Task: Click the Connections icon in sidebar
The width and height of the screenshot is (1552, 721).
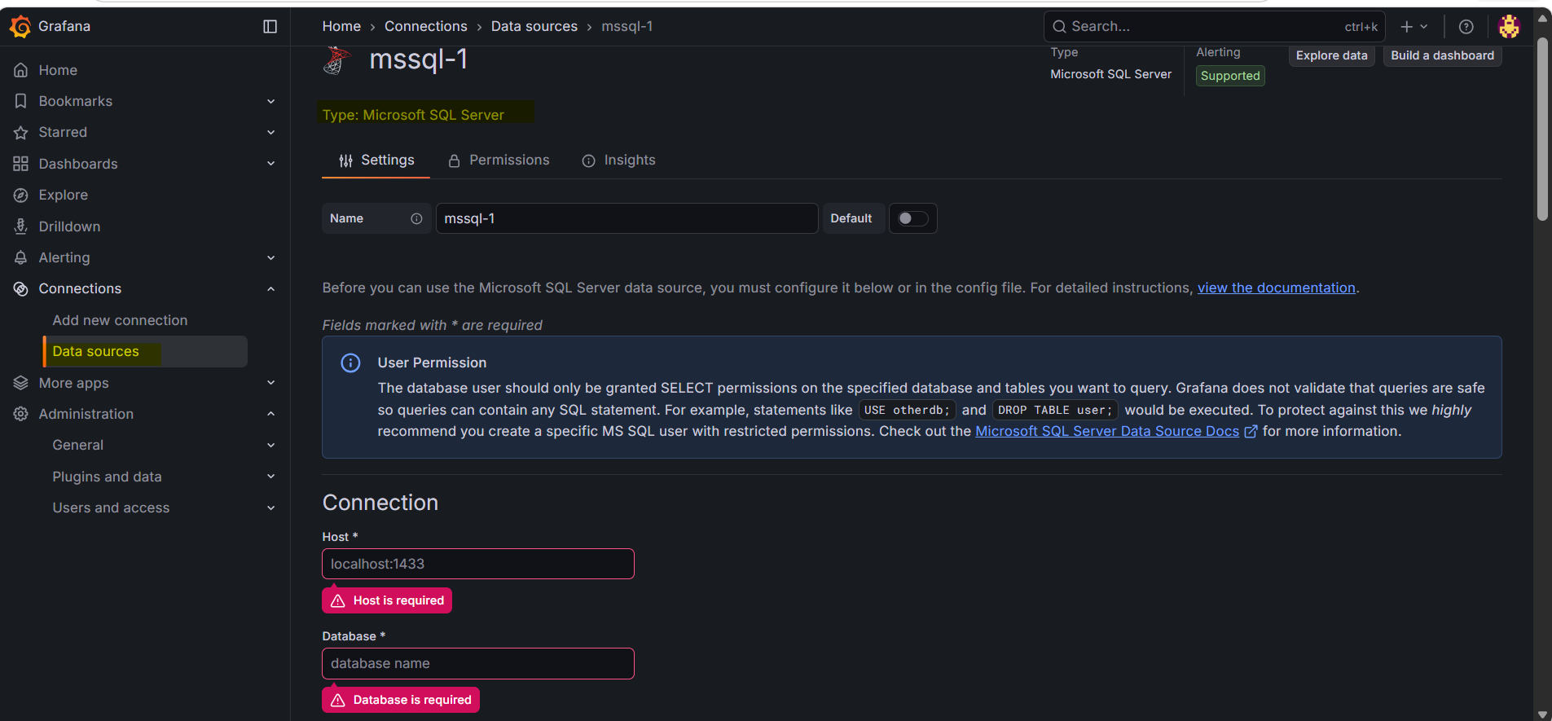Action: pos(21,288)
